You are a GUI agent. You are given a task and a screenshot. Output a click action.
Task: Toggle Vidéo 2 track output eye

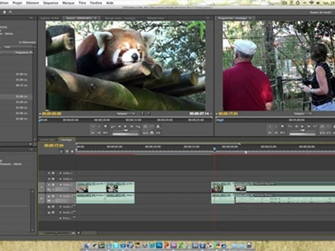coord(49,179)
